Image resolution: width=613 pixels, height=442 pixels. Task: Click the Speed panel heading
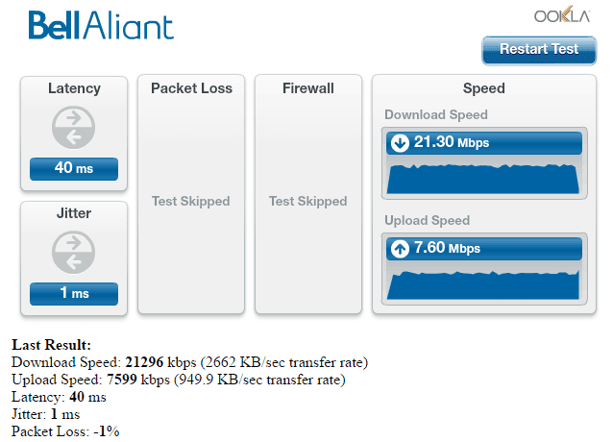[483, 88]
